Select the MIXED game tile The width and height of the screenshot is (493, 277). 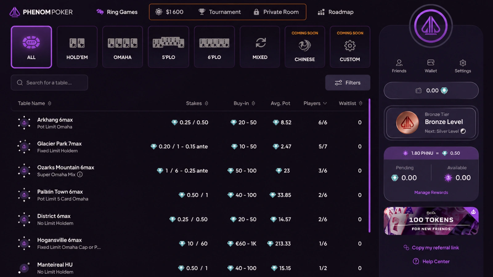pyautogui.click(x=260, y=47)
